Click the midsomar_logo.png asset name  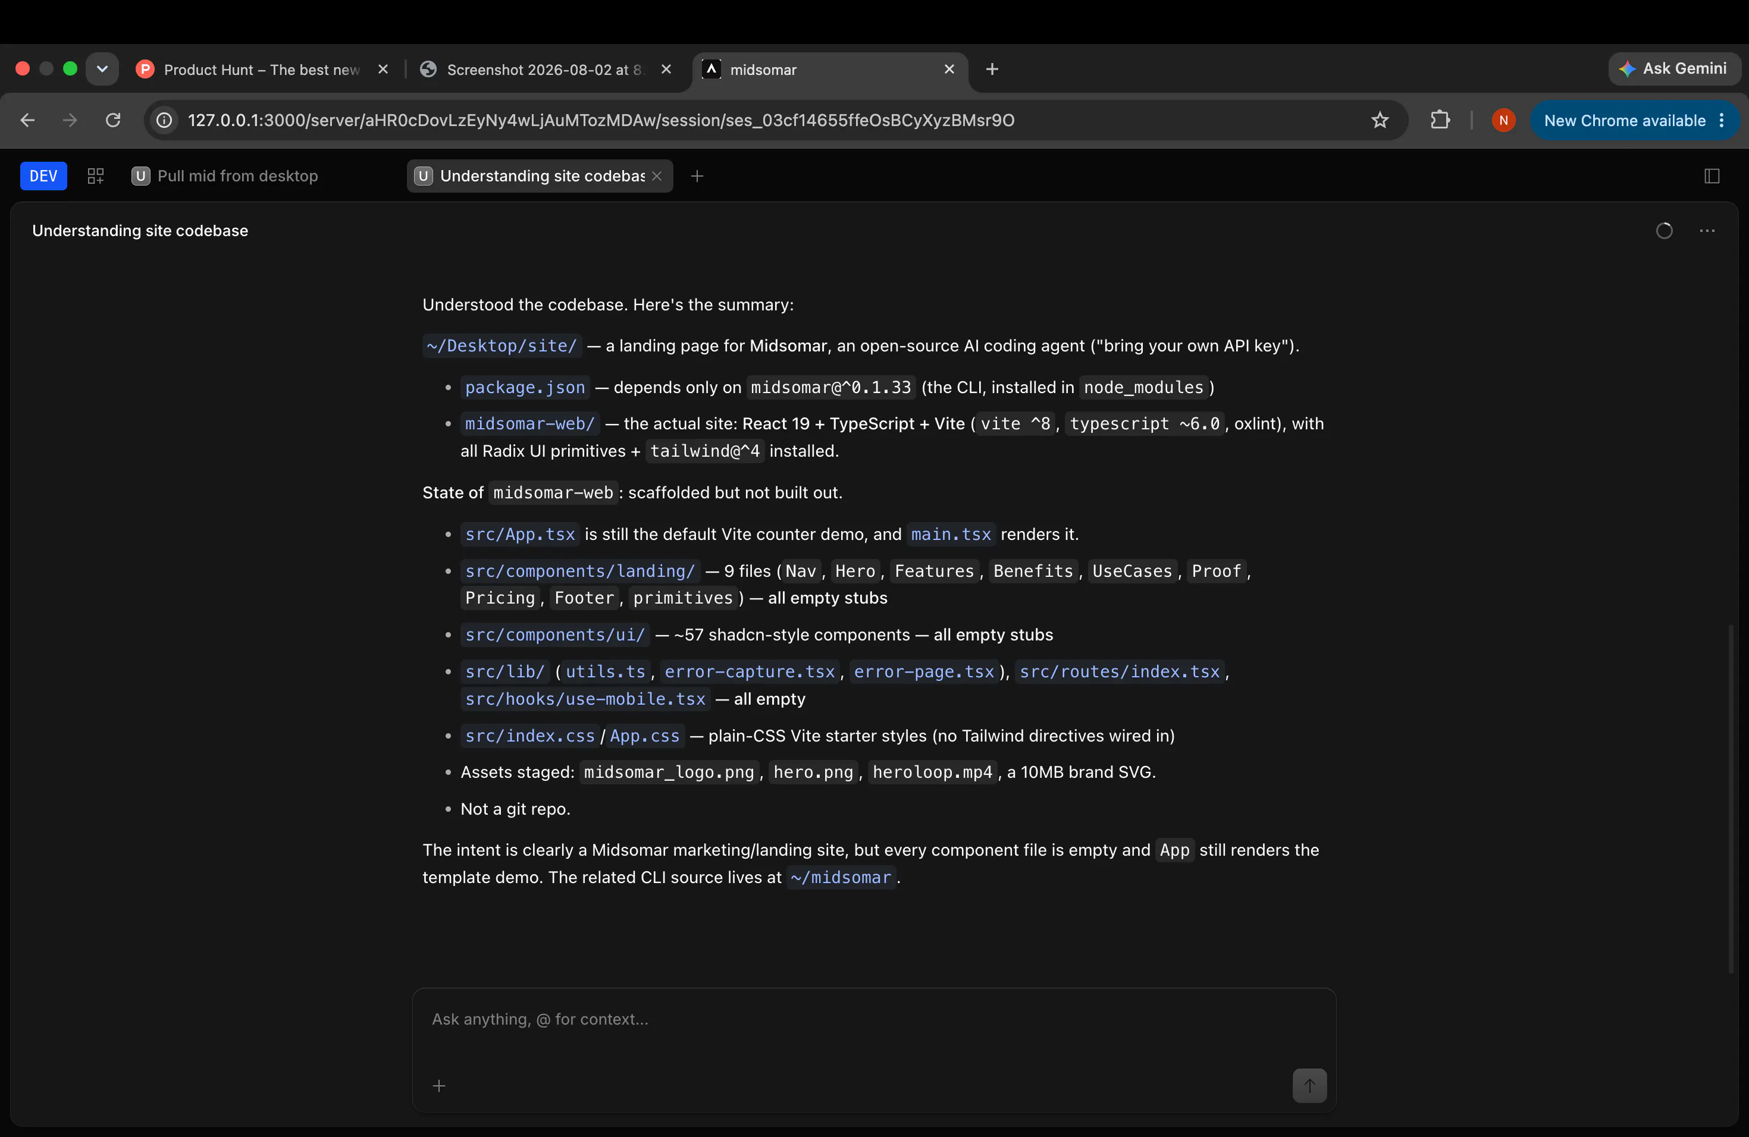point(669,772)
